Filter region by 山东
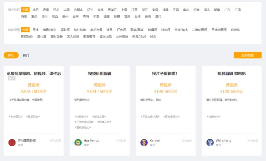The image size is (266, 161). click(x=186, y=10)
